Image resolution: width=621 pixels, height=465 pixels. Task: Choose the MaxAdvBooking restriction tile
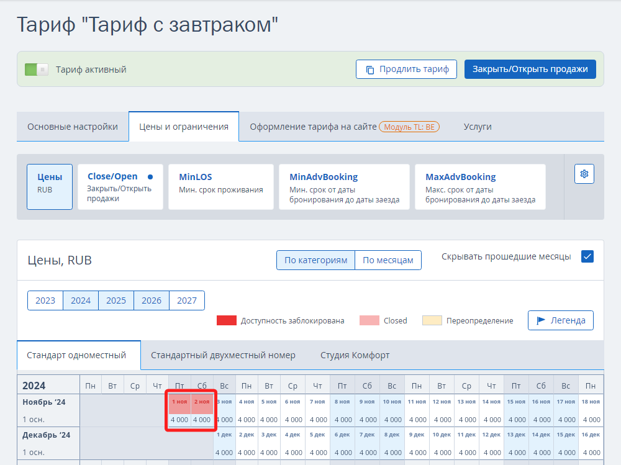click(x=480, y=187)
